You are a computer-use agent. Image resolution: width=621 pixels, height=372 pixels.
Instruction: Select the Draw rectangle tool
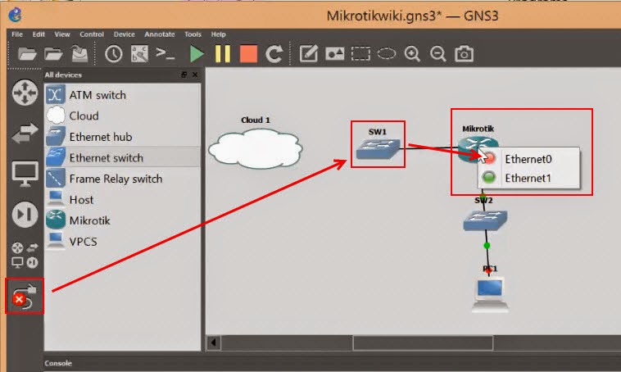click(x=360, y=53)
